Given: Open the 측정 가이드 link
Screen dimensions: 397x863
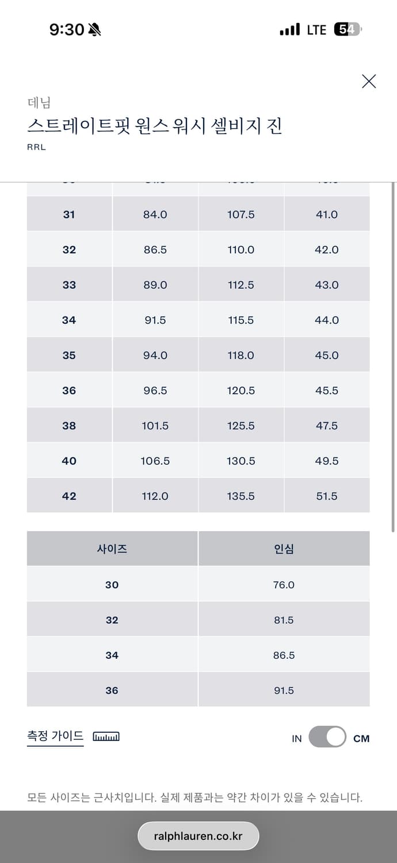Looking at the screenshot, I should tap(55, 736).
